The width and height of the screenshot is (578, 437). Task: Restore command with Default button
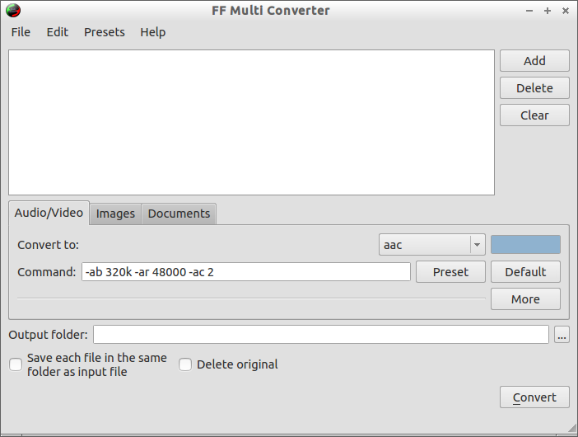(525, 272)
